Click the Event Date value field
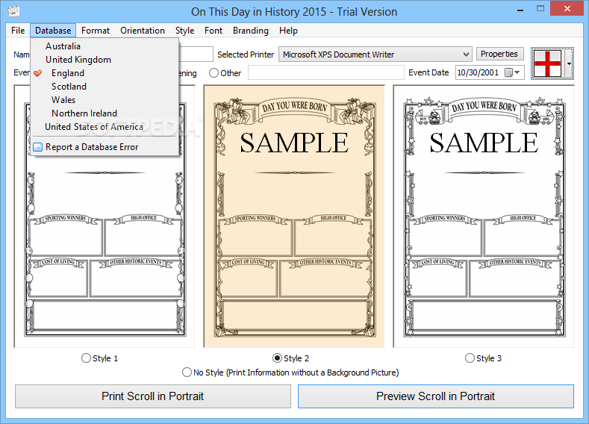 point(479,72)
